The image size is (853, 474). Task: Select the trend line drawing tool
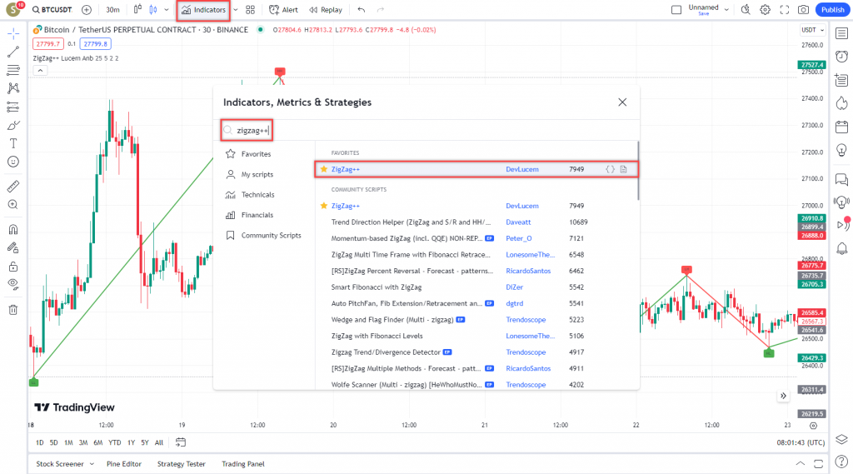(x=13, y=52)
